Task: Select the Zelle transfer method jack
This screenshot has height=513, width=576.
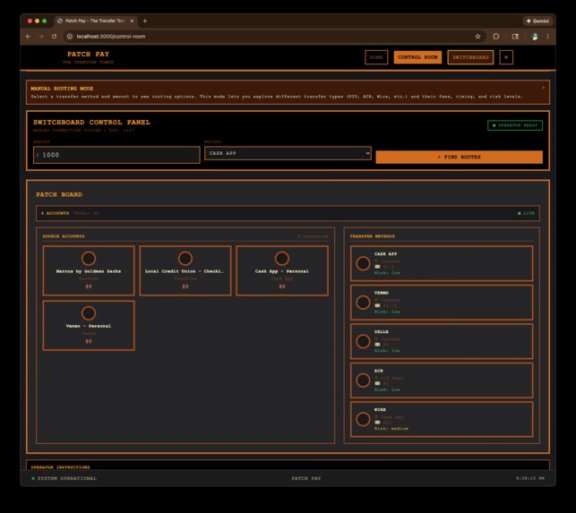Action: 363,341
